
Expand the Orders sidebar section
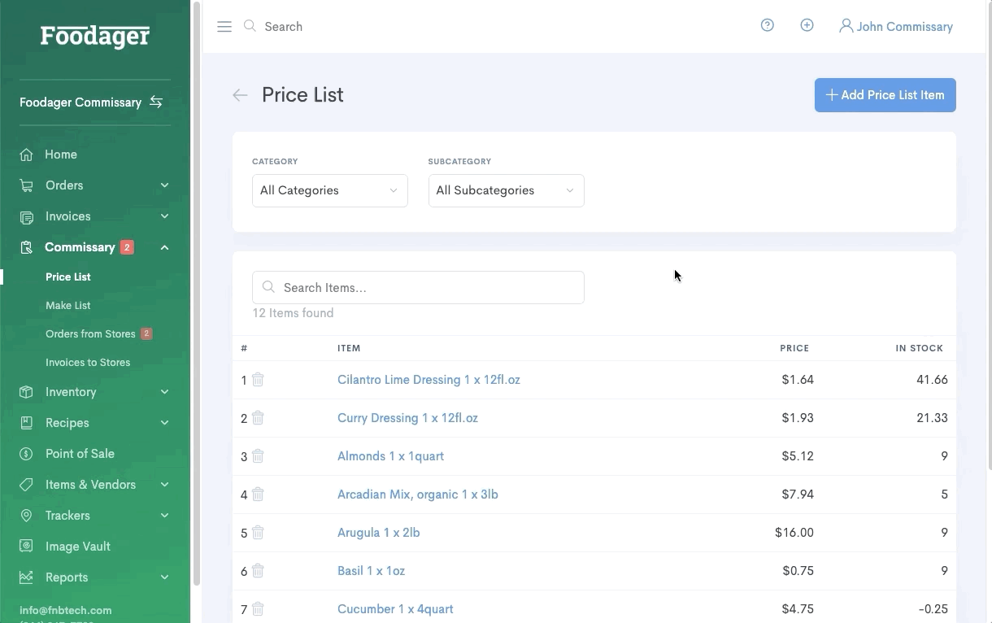tap(164, 185)
